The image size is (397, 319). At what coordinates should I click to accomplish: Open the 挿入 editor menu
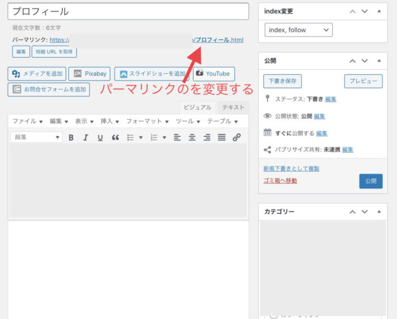pyautogui.click(x=109, y=121)
